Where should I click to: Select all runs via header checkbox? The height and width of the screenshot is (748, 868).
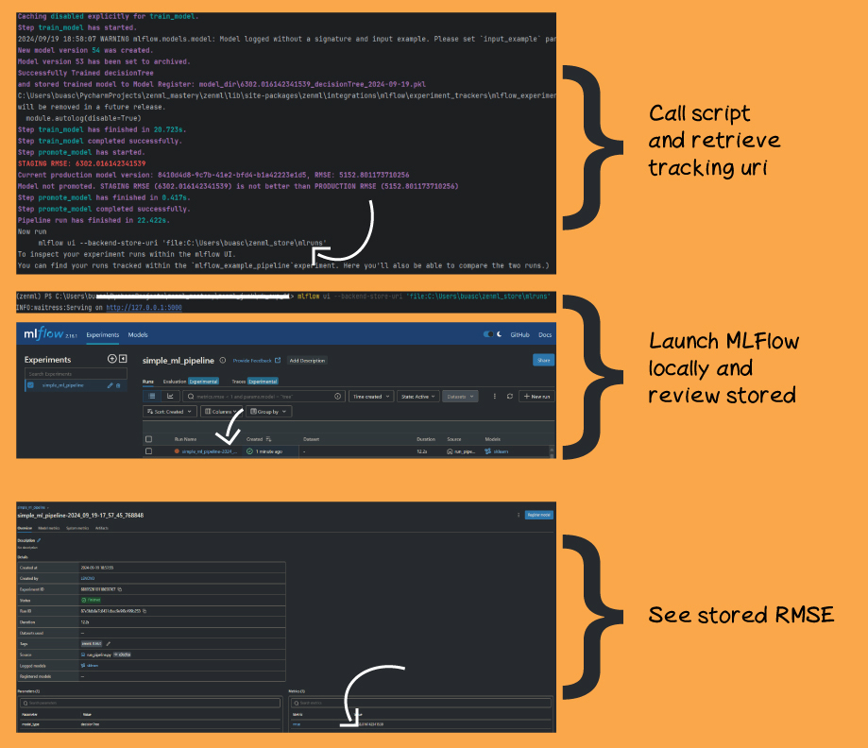[148, 439]
